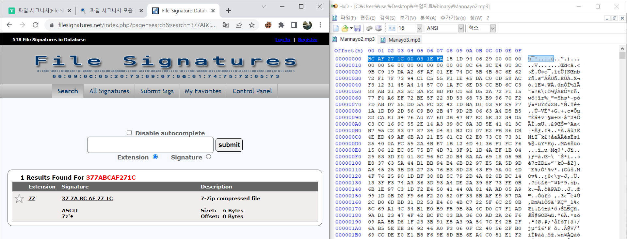Open the 창(W) menu in HxD
This screenshot has width=627, height=239.
click(476, 18)
